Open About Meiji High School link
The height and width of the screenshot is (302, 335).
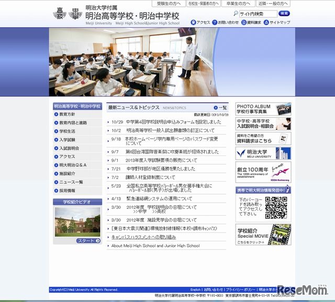(155, 245)
